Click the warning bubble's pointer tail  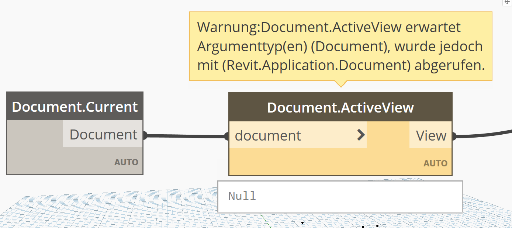click(340, 84)
